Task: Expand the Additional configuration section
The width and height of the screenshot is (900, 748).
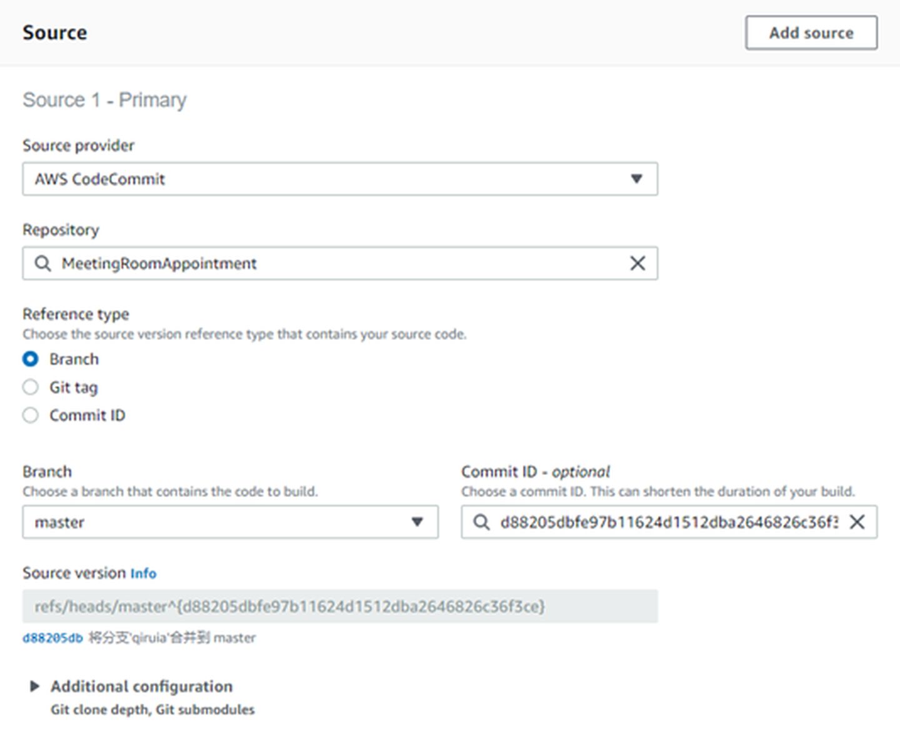Action: tap(34, 687)
